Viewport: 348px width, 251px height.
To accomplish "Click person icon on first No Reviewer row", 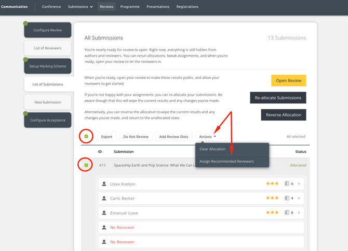I will point(104,228).
